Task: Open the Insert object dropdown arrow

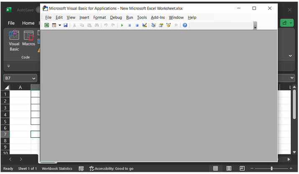Action: coord(60,25)
